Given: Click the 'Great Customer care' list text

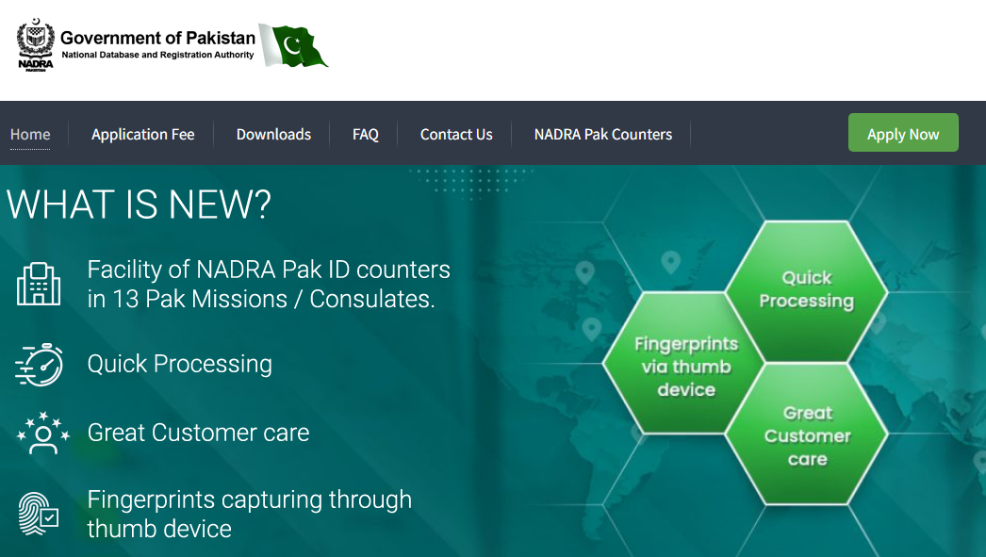Looking at the screenshot, I should 198,433.
